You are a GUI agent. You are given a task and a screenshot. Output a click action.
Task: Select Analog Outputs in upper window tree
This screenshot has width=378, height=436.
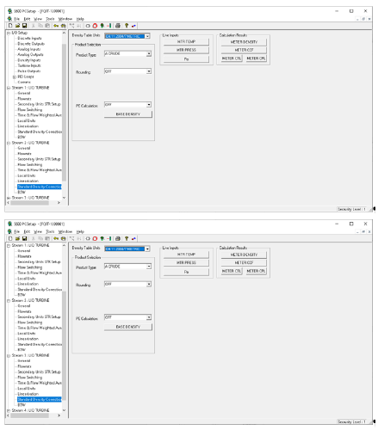(30, 55)
